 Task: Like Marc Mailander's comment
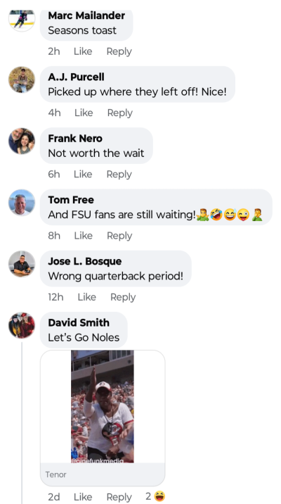point(83,51)
